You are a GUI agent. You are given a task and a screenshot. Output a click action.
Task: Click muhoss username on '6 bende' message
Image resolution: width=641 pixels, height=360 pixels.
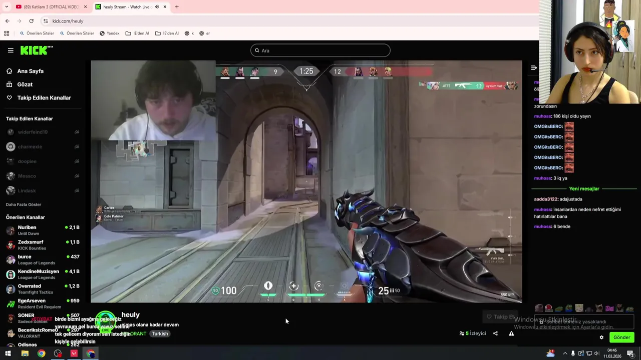(x=542, y=226)
